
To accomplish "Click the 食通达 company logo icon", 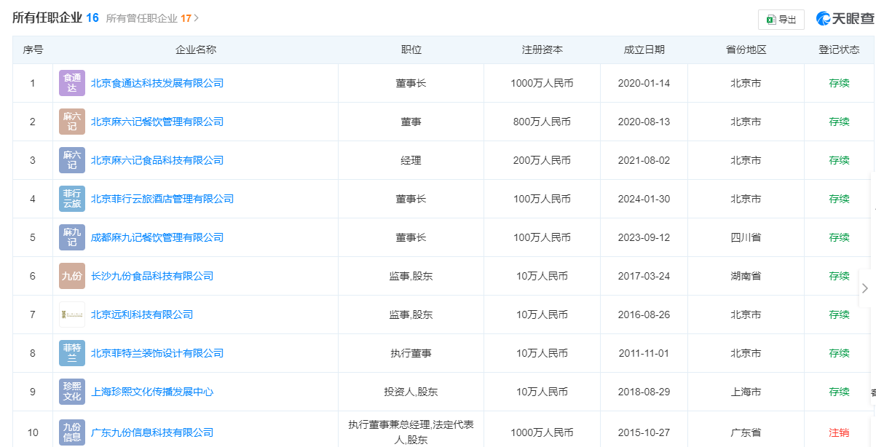I will pyautogui.click(x=72, y=83).
